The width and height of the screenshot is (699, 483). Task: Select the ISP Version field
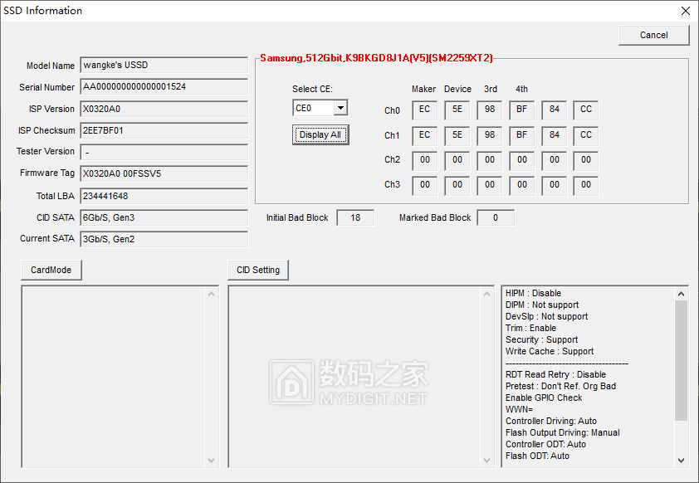point(164,109)
